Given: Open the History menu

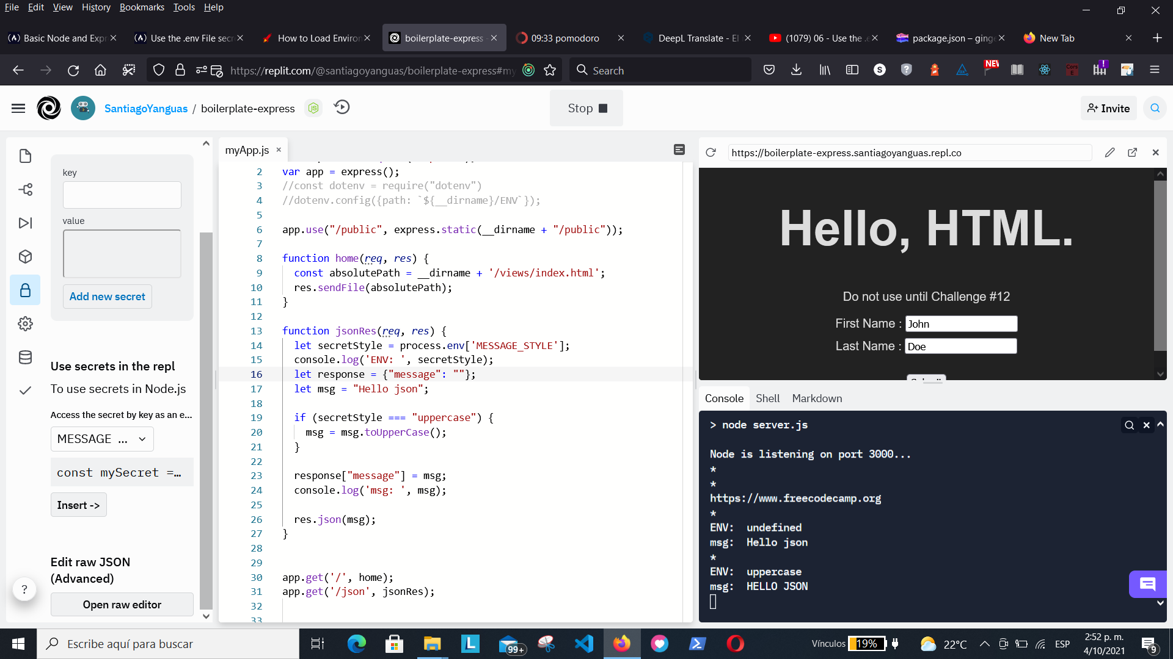Looking at the screenshot, I should (x=96, y=7).
